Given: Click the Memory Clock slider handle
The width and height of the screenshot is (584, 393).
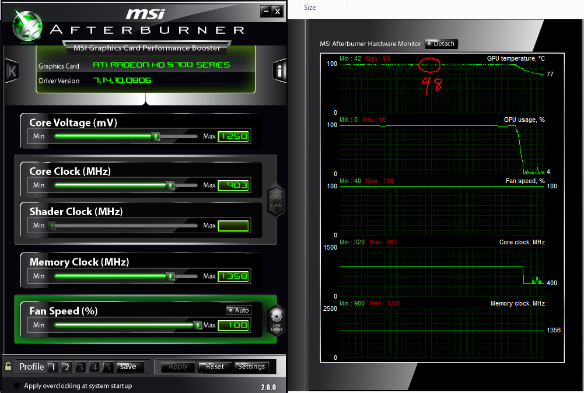Looking at the screenshot, I should click(170, 276).
